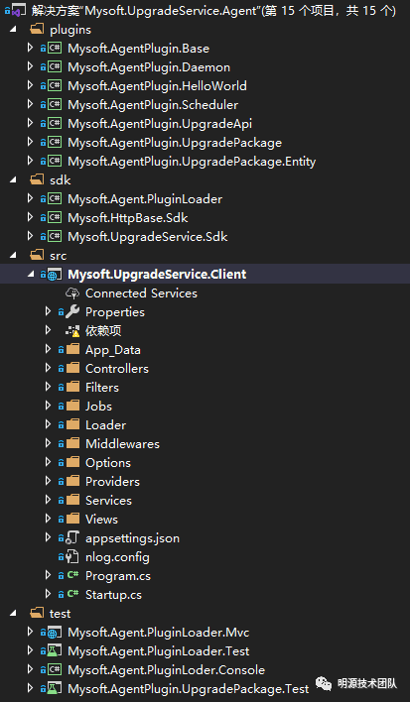The image size is (410, 702).
Task: Click the C# project icon of Mysoft.HttpBase.Sdk
Action: click(55, 217)
